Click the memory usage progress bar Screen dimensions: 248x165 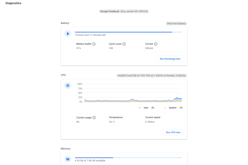(128, 158)
